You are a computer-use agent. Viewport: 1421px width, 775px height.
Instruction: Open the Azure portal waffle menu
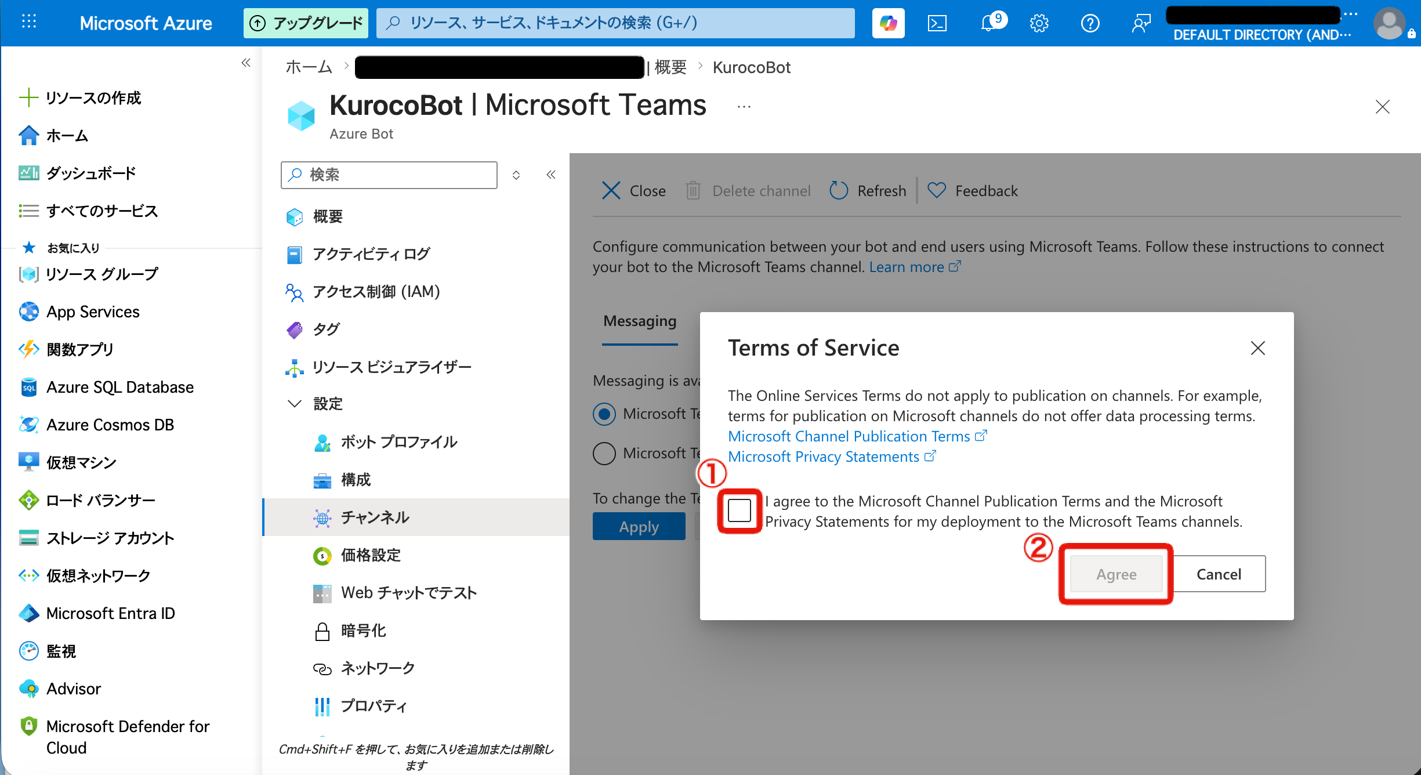coord(29,23)
